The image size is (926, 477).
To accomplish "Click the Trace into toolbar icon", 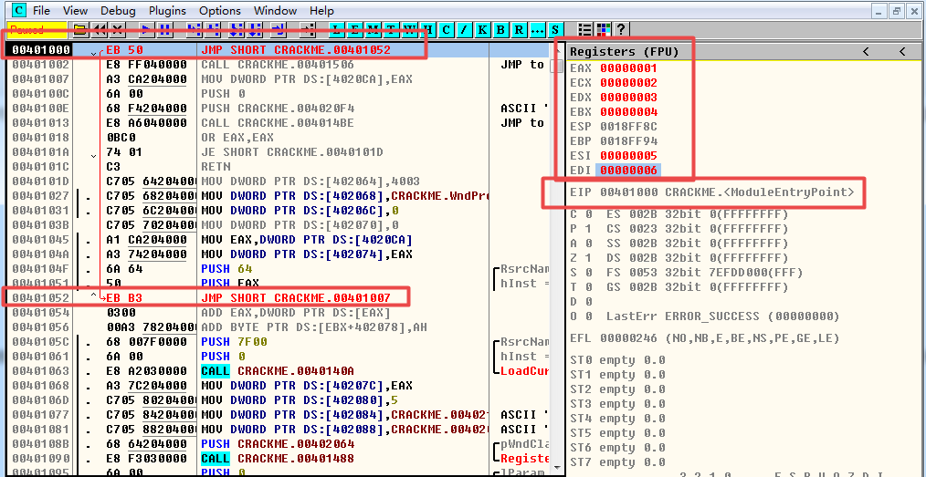I will (237, 29).
